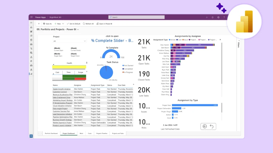The image size is (273, 153).
Task: Open the briefcase icon in the sidebar
Action: coord(31,65)
